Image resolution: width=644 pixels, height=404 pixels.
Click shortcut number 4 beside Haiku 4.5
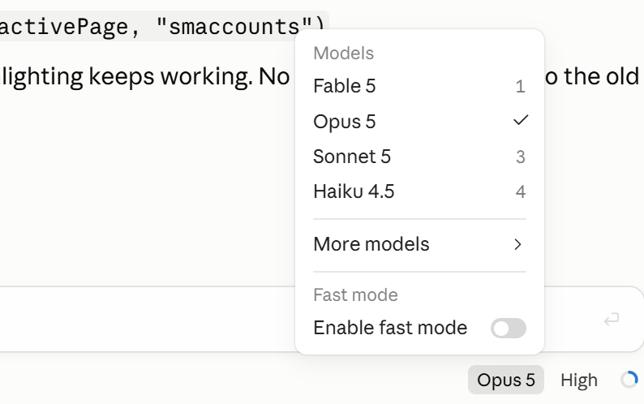tap(521, 192)
